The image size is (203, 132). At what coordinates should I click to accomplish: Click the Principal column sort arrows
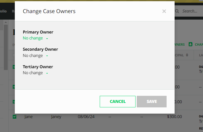(187, 55)
